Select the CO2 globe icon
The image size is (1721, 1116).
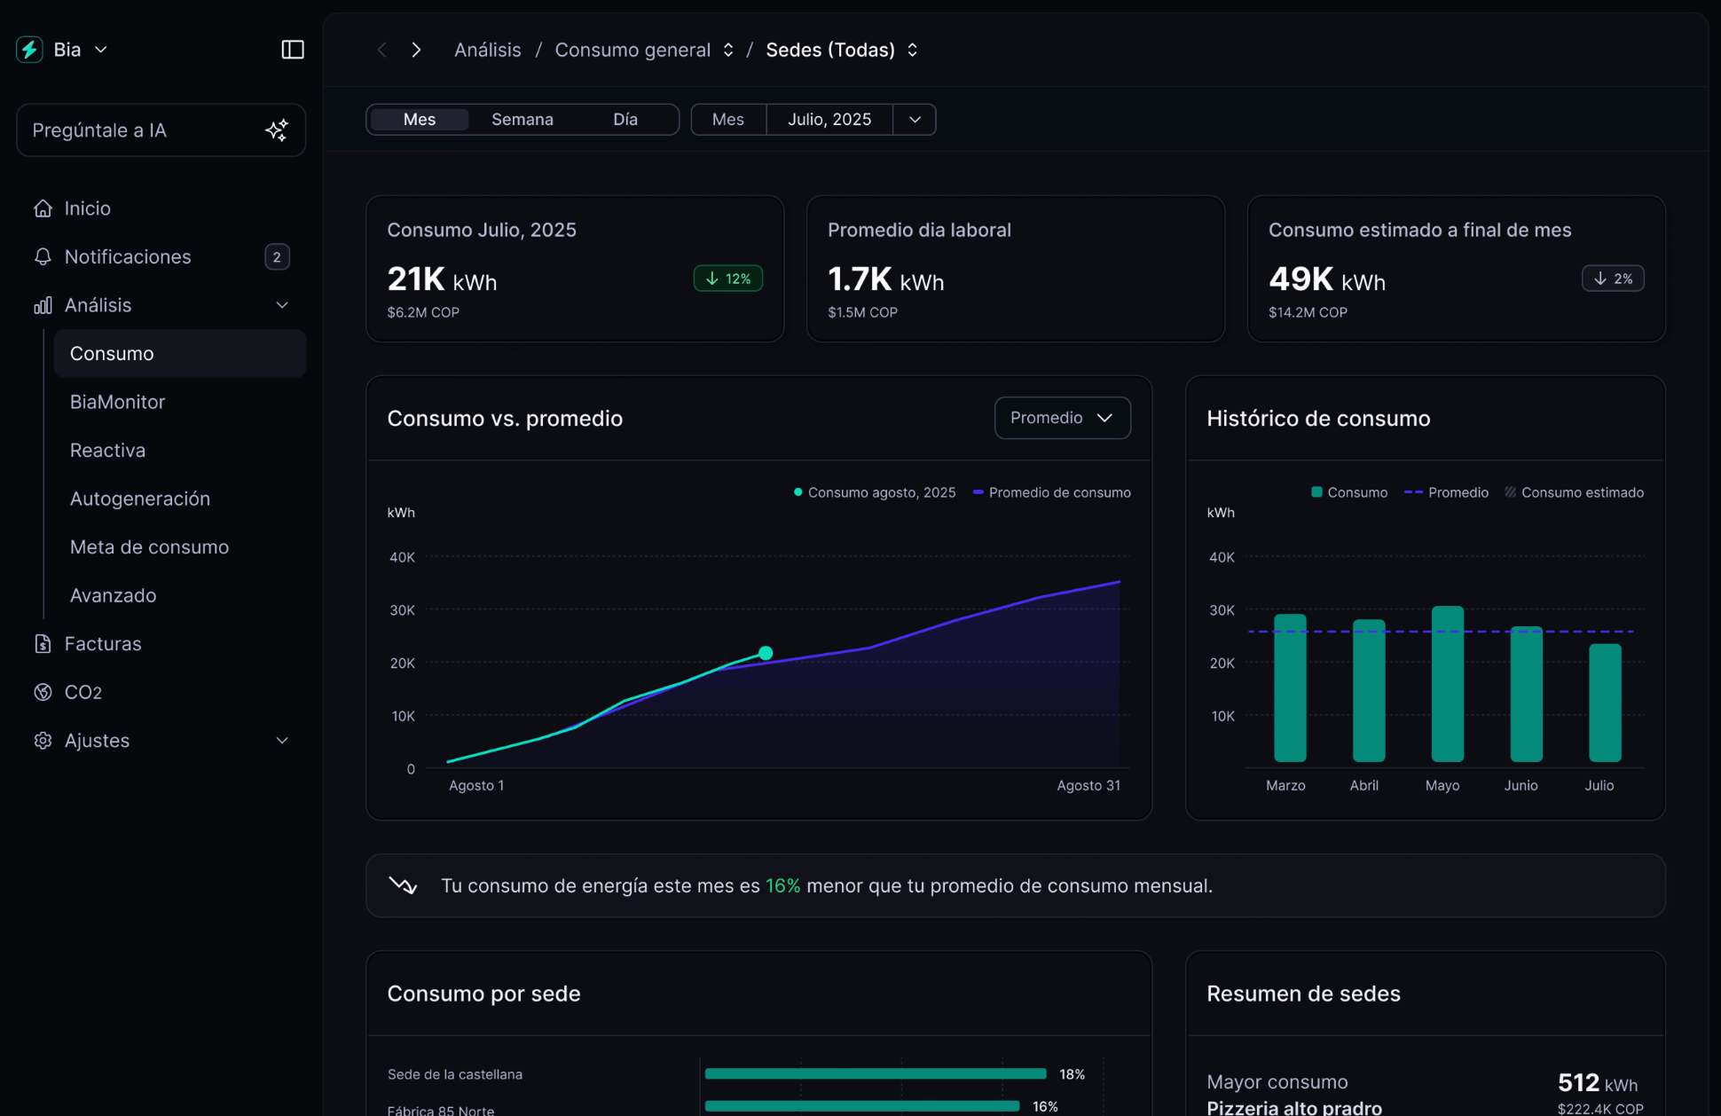(x=43, y=692)
